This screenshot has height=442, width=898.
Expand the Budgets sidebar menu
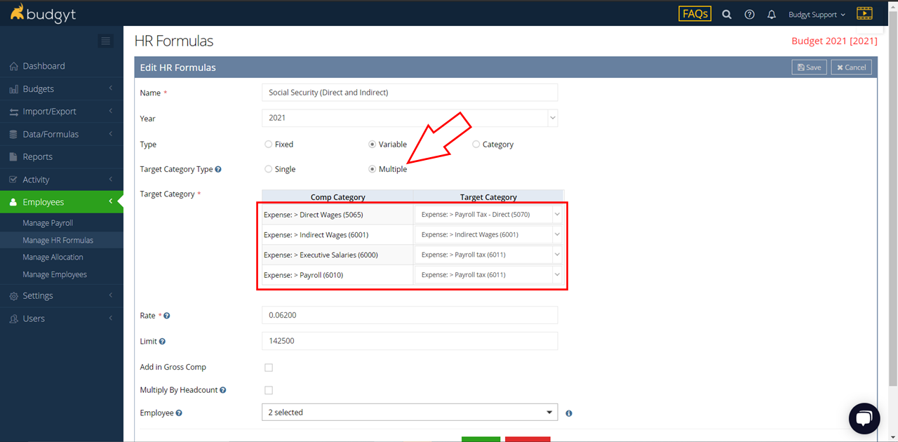(62, 89)
